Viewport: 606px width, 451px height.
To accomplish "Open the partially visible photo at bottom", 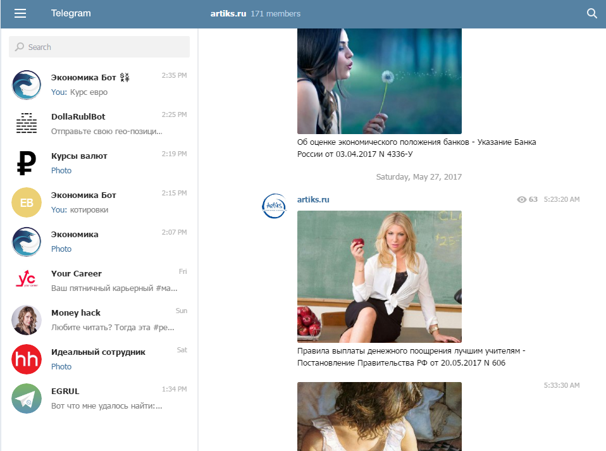I will [x=379, y=416].
